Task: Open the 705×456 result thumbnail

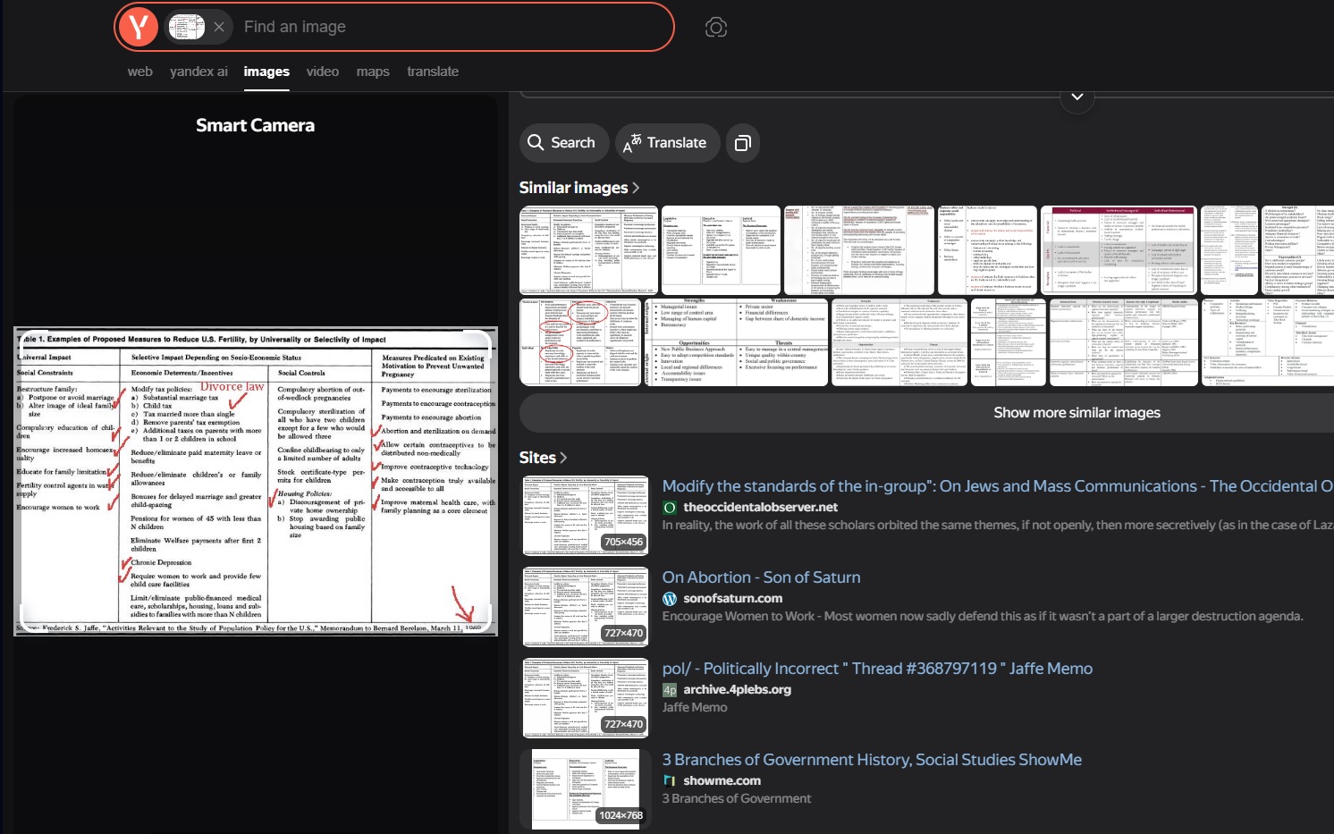Action: pyautogui.click(x=585, y=516)
